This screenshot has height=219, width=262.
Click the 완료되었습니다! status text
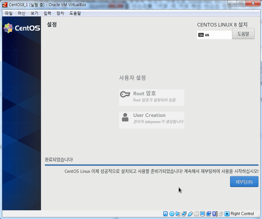[59, 160]
